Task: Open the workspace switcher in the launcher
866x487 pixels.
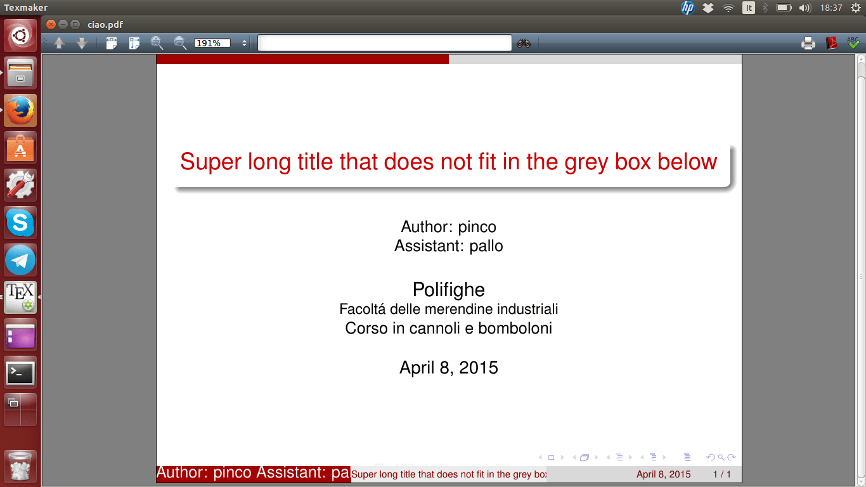Action: (x=20, y=410)
